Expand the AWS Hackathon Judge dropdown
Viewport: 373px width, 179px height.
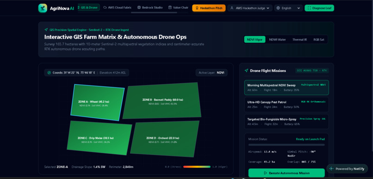(x=250, y=8)
